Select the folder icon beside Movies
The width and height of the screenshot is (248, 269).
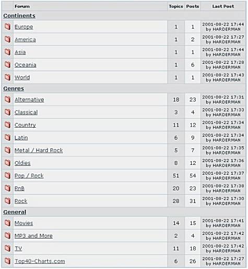point(7,223)
